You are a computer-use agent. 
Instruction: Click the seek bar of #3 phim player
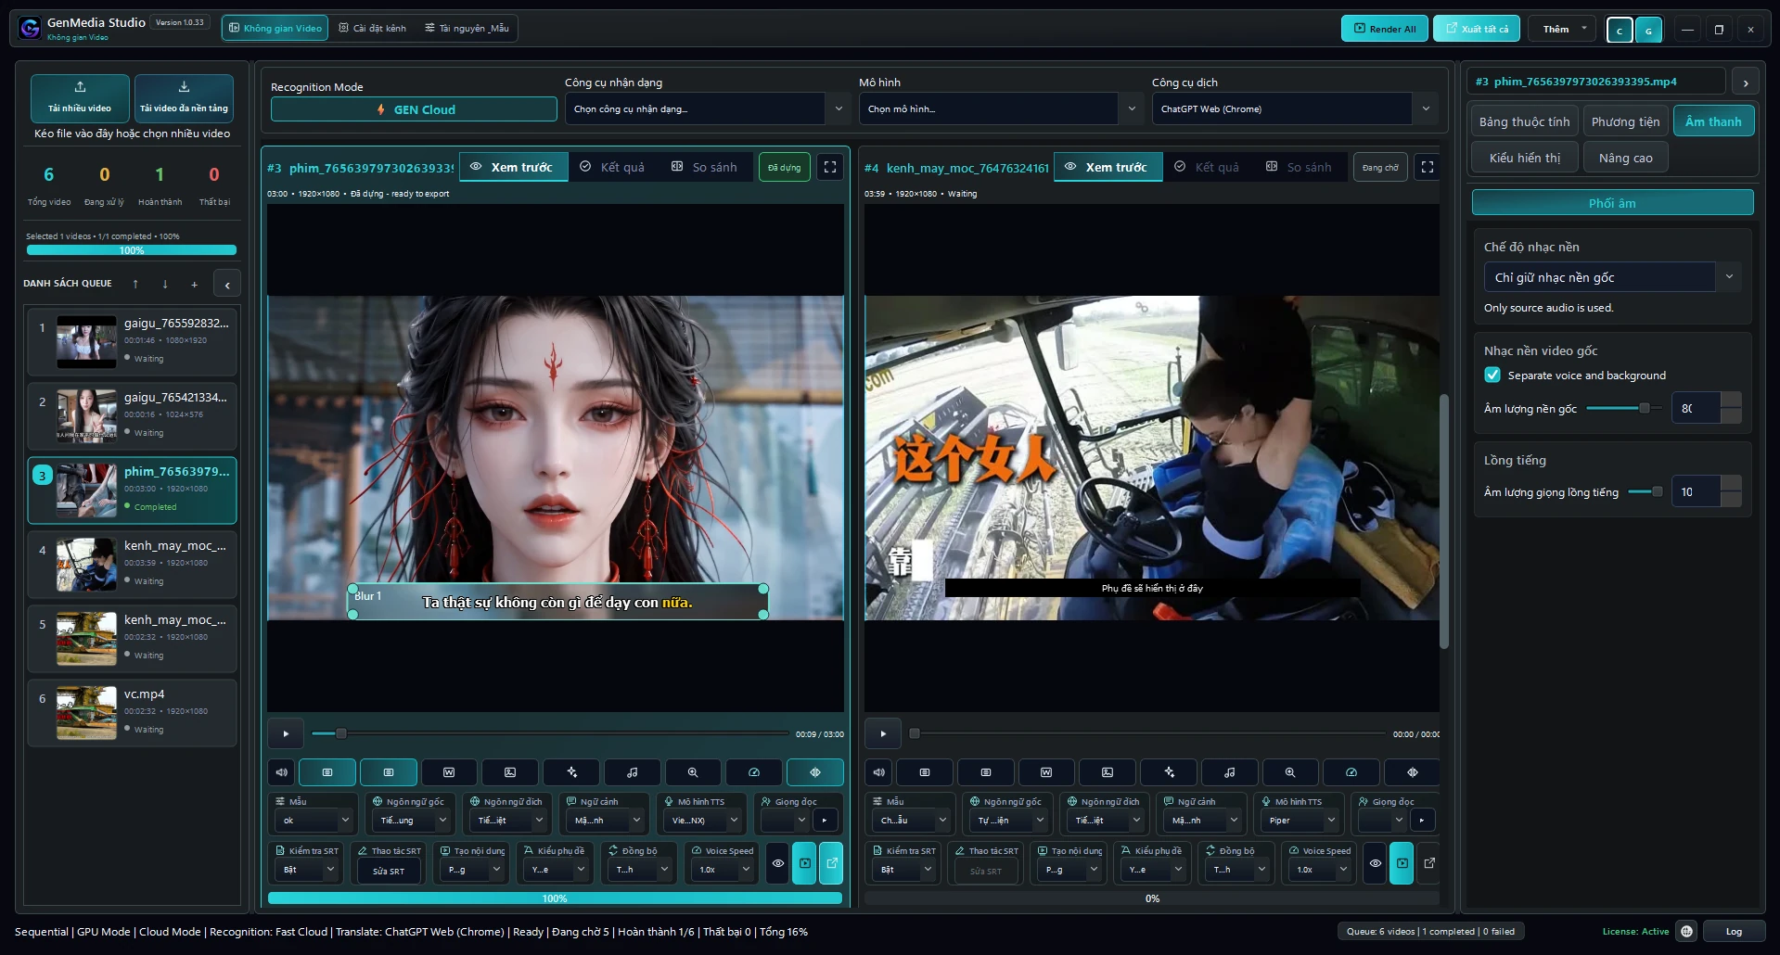pos(550,733)
